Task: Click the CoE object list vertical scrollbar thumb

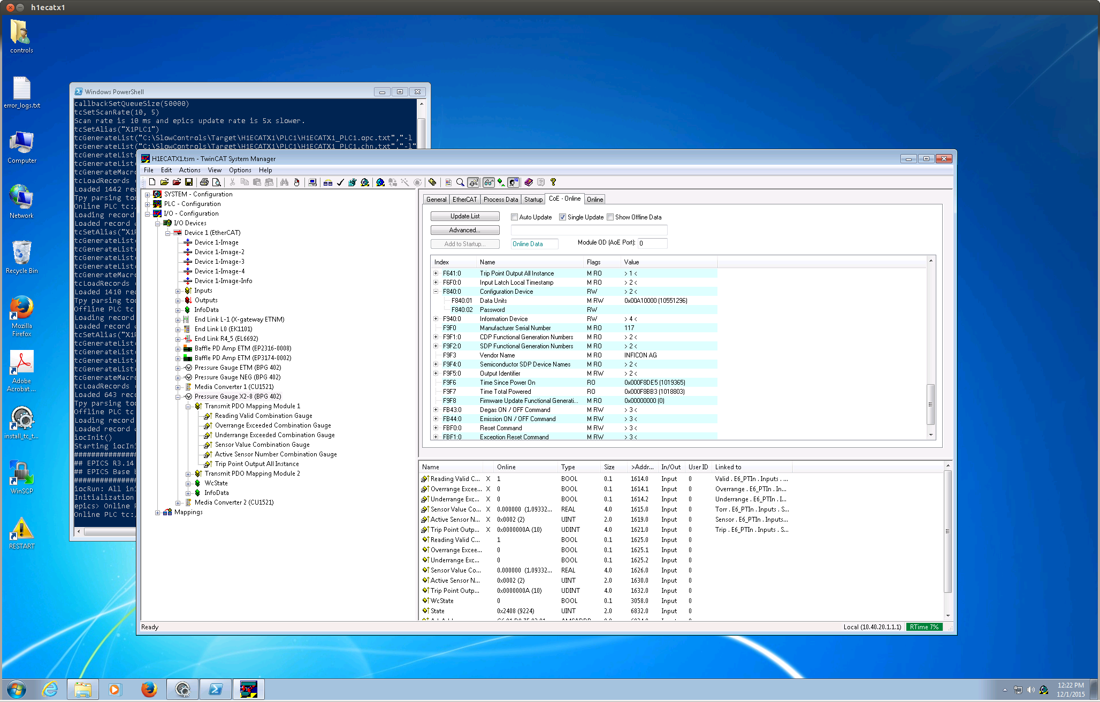Action: (931, 405)
